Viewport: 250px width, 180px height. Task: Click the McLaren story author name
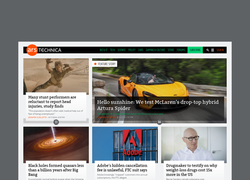point(106,117)
